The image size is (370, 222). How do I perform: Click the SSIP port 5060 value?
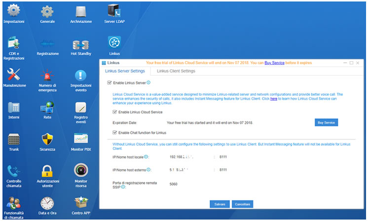coord(173,184)
